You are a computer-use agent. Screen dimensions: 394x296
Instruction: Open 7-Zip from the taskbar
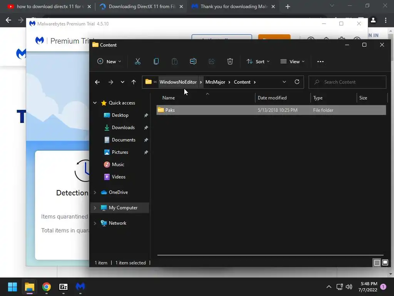[x=63, y=287]
